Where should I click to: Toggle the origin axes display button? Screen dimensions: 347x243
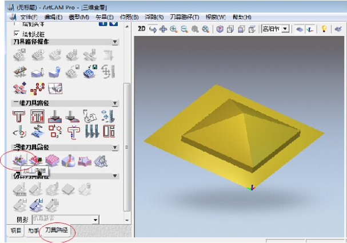310,29
